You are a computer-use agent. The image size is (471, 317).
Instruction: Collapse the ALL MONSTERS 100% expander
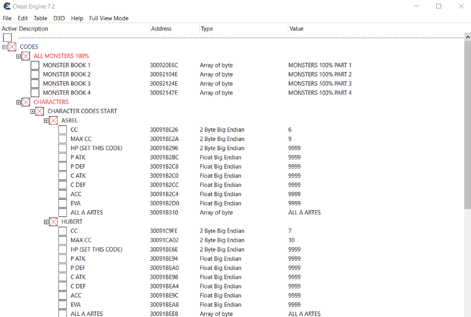(19, 56)
